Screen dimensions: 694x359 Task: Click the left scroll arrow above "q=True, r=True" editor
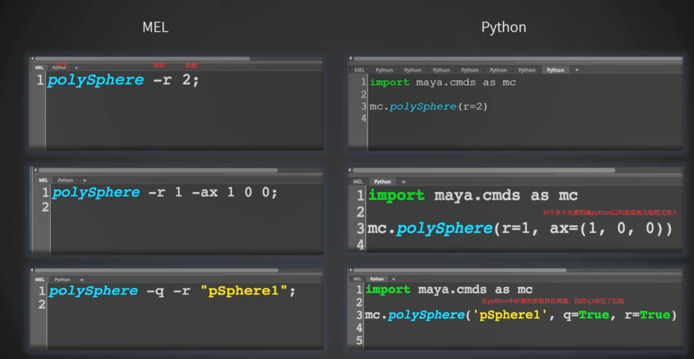[x=350, y=270]
